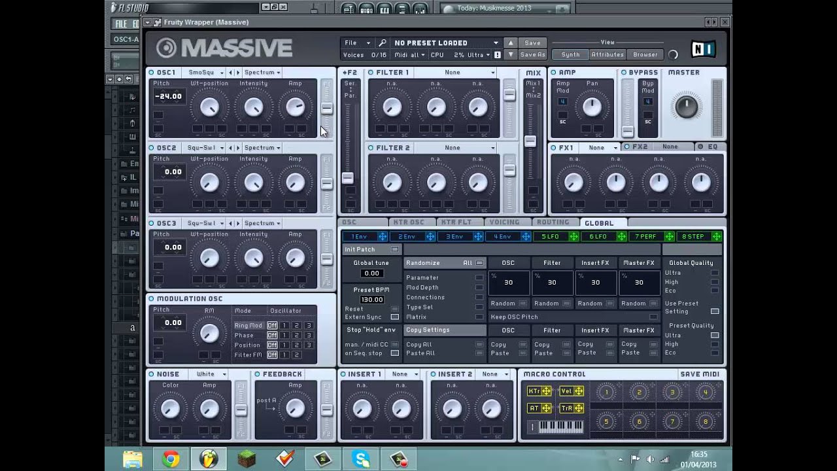Open Insert 1 effect dropdown
Screen dimensions: 837x471
[404, 374]
